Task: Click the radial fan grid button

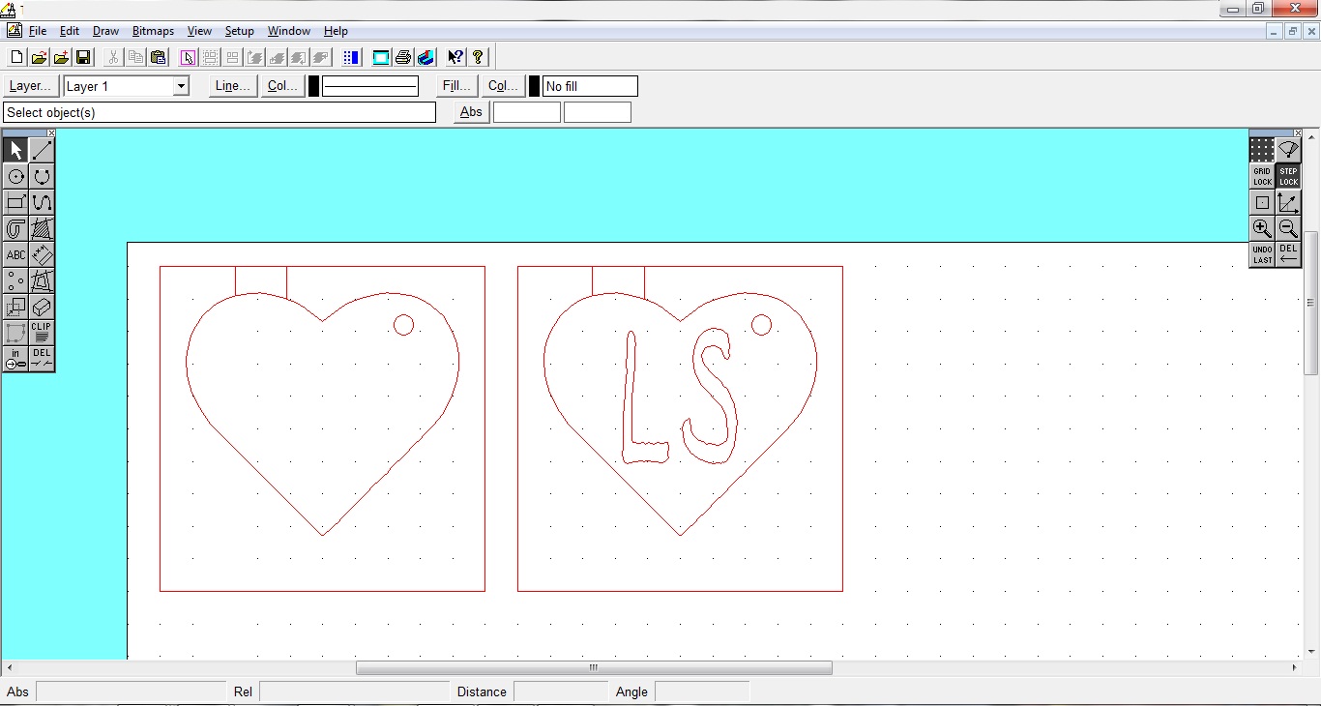Action: pos(1288,150)
